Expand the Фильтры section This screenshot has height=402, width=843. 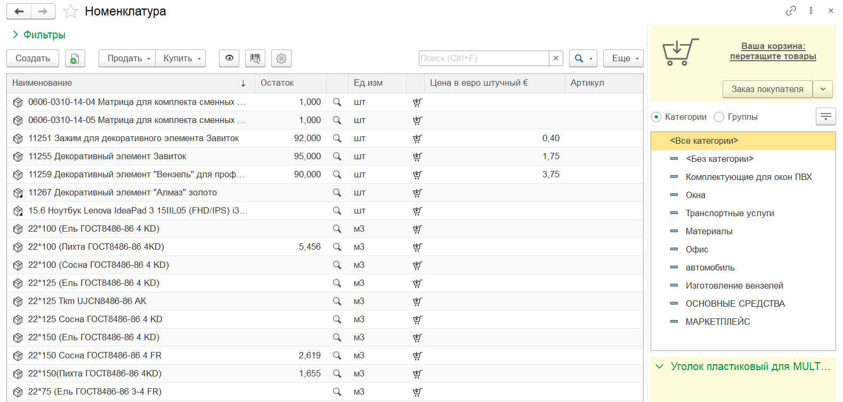(x=39, y=35)
